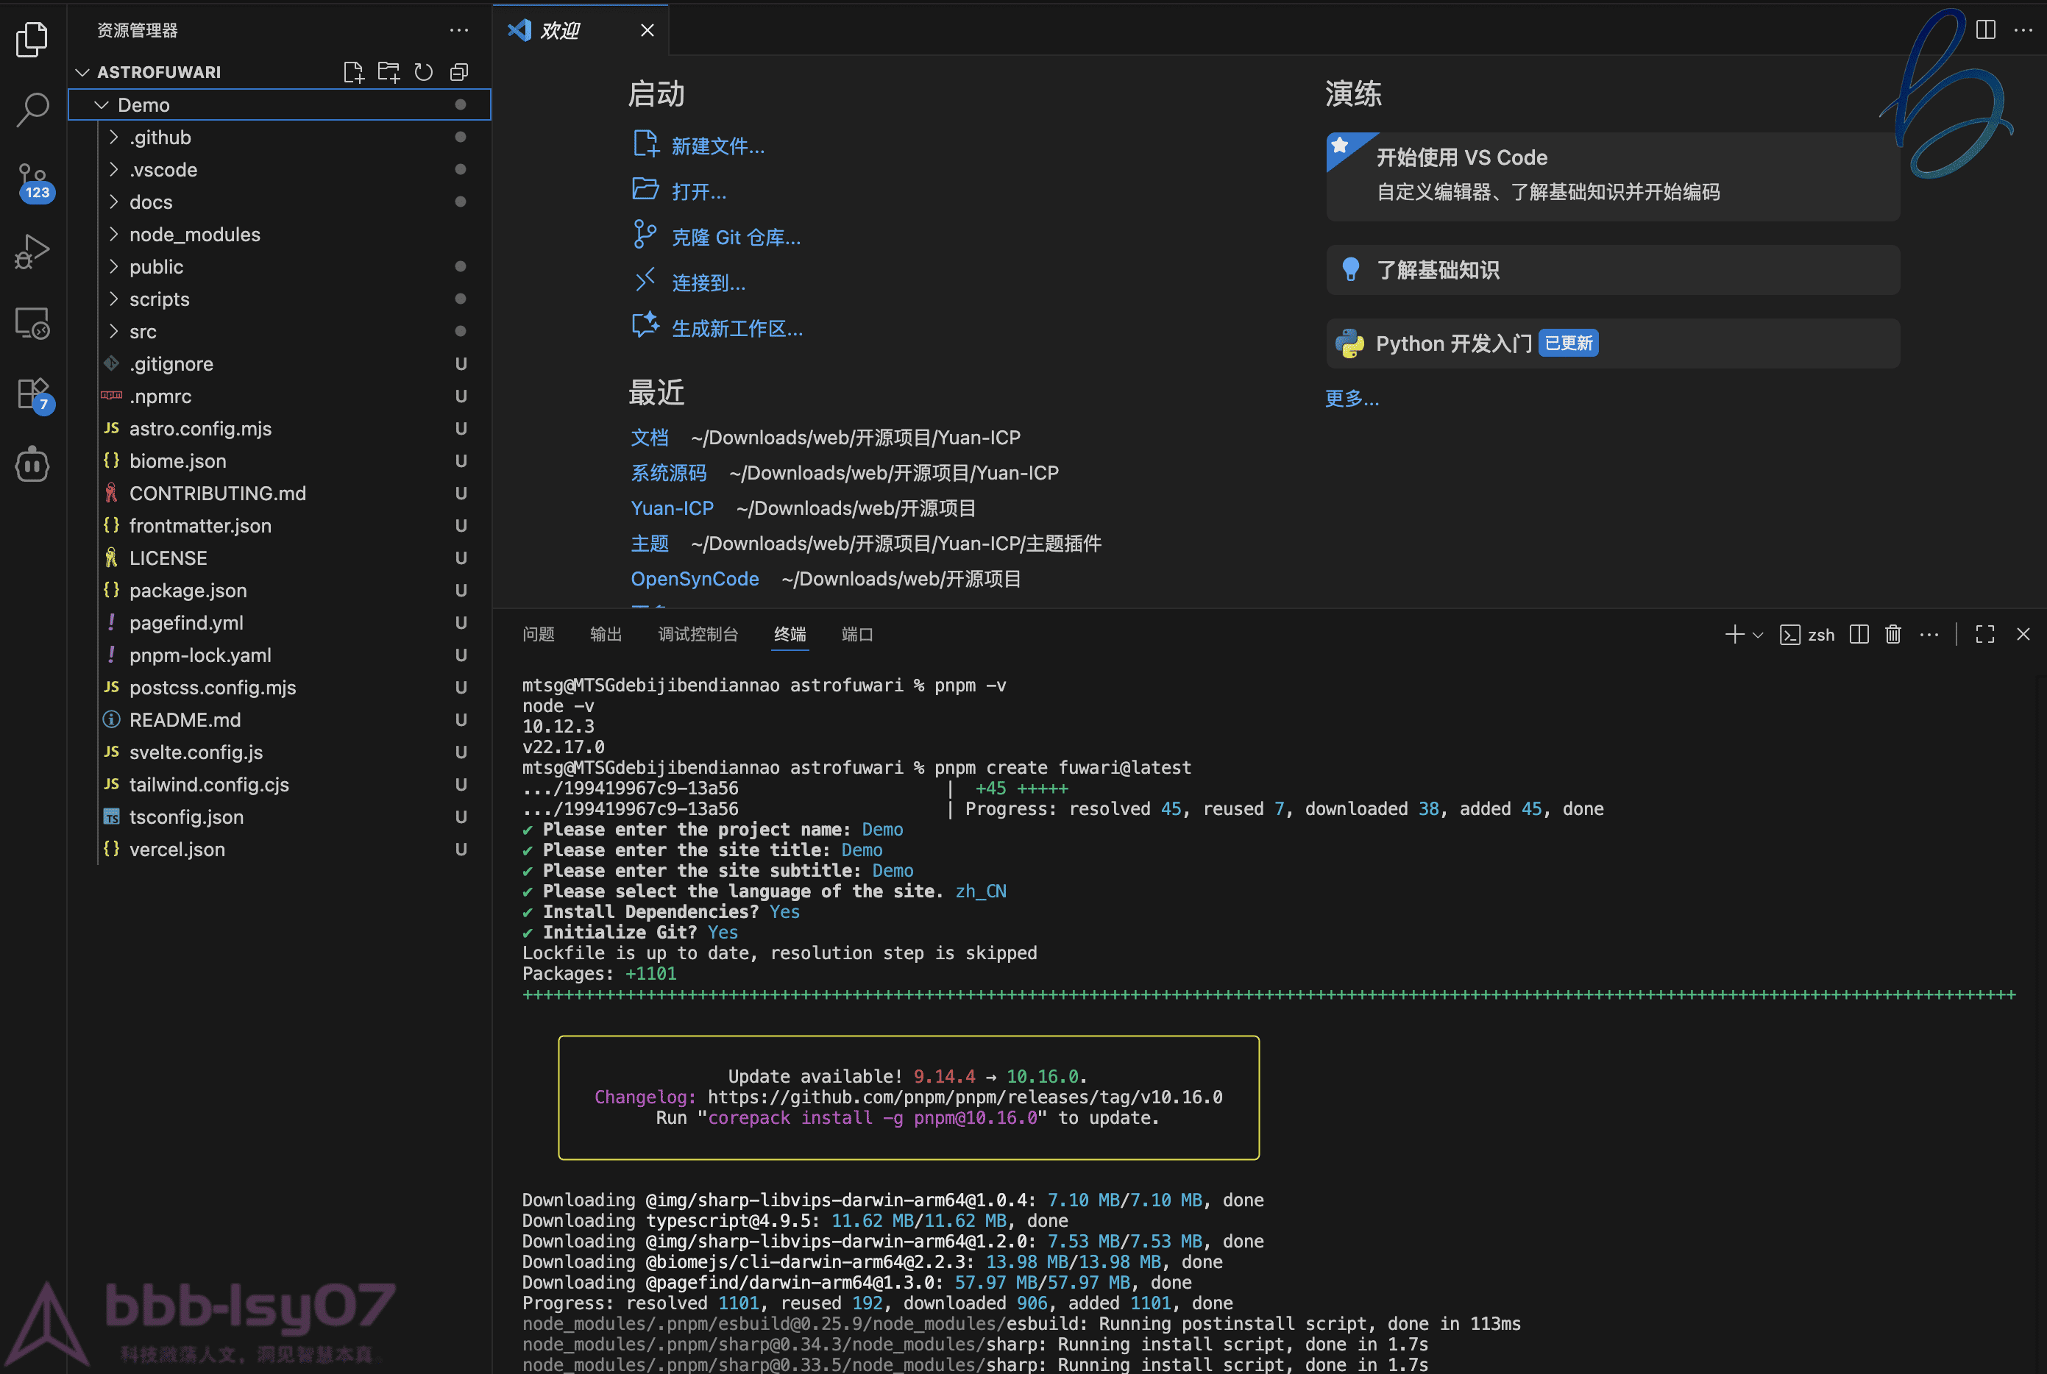The height and width of the screenshot is (1374, 2047).
Task: Expand the src folder
Action: (x=143, y=331)
